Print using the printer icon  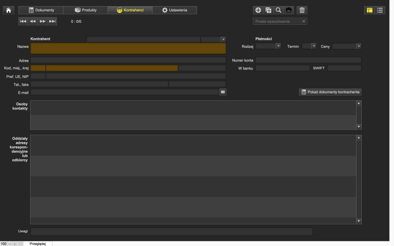[289, 10]
